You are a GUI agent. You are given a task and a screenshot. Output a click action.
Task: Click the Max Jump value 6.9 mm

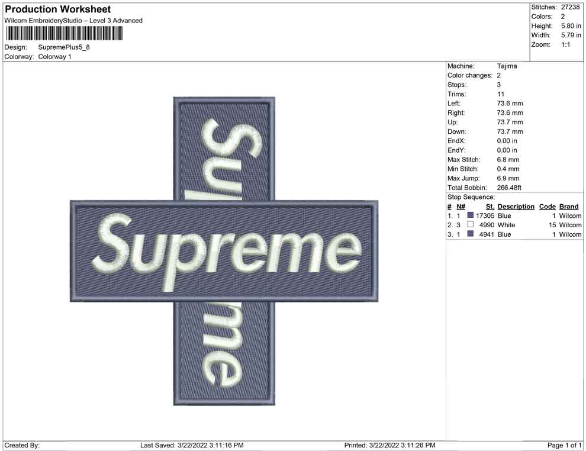(x=508, y=178)
